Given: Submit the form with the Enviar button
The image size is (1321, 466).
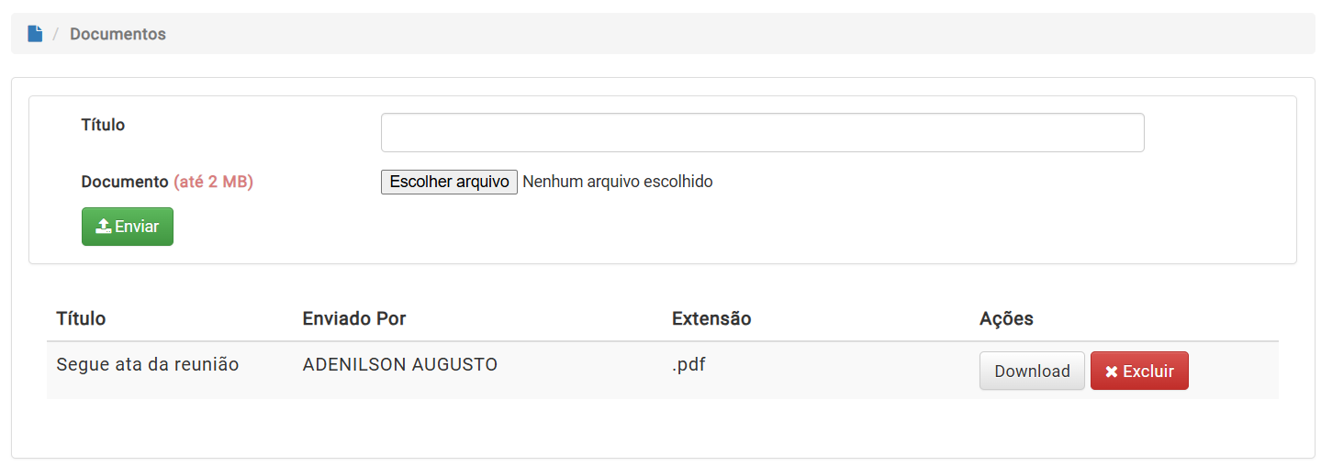Looking at the screenshot, I should tap(128, 227).
